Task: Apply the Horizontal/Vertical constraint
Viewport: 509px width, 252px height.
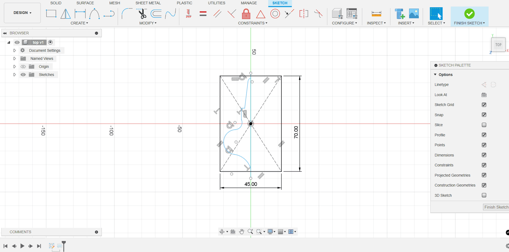Action: click(x=189, y=13)
